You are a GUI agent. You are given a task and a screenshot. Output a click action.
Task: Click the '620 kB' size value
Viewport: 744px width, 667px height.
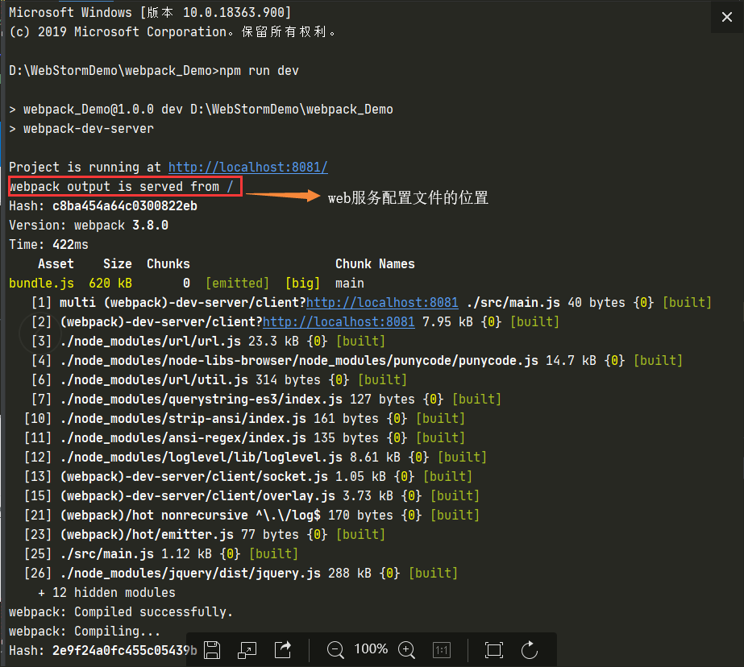click(110, 284)
